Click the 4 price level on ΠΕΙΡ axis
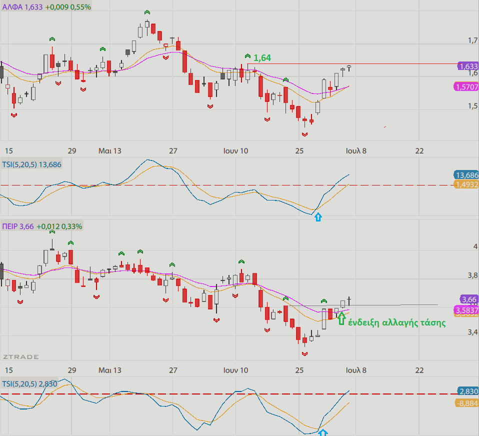This screenshot has height=436, width=479. [x=475, y=246]
